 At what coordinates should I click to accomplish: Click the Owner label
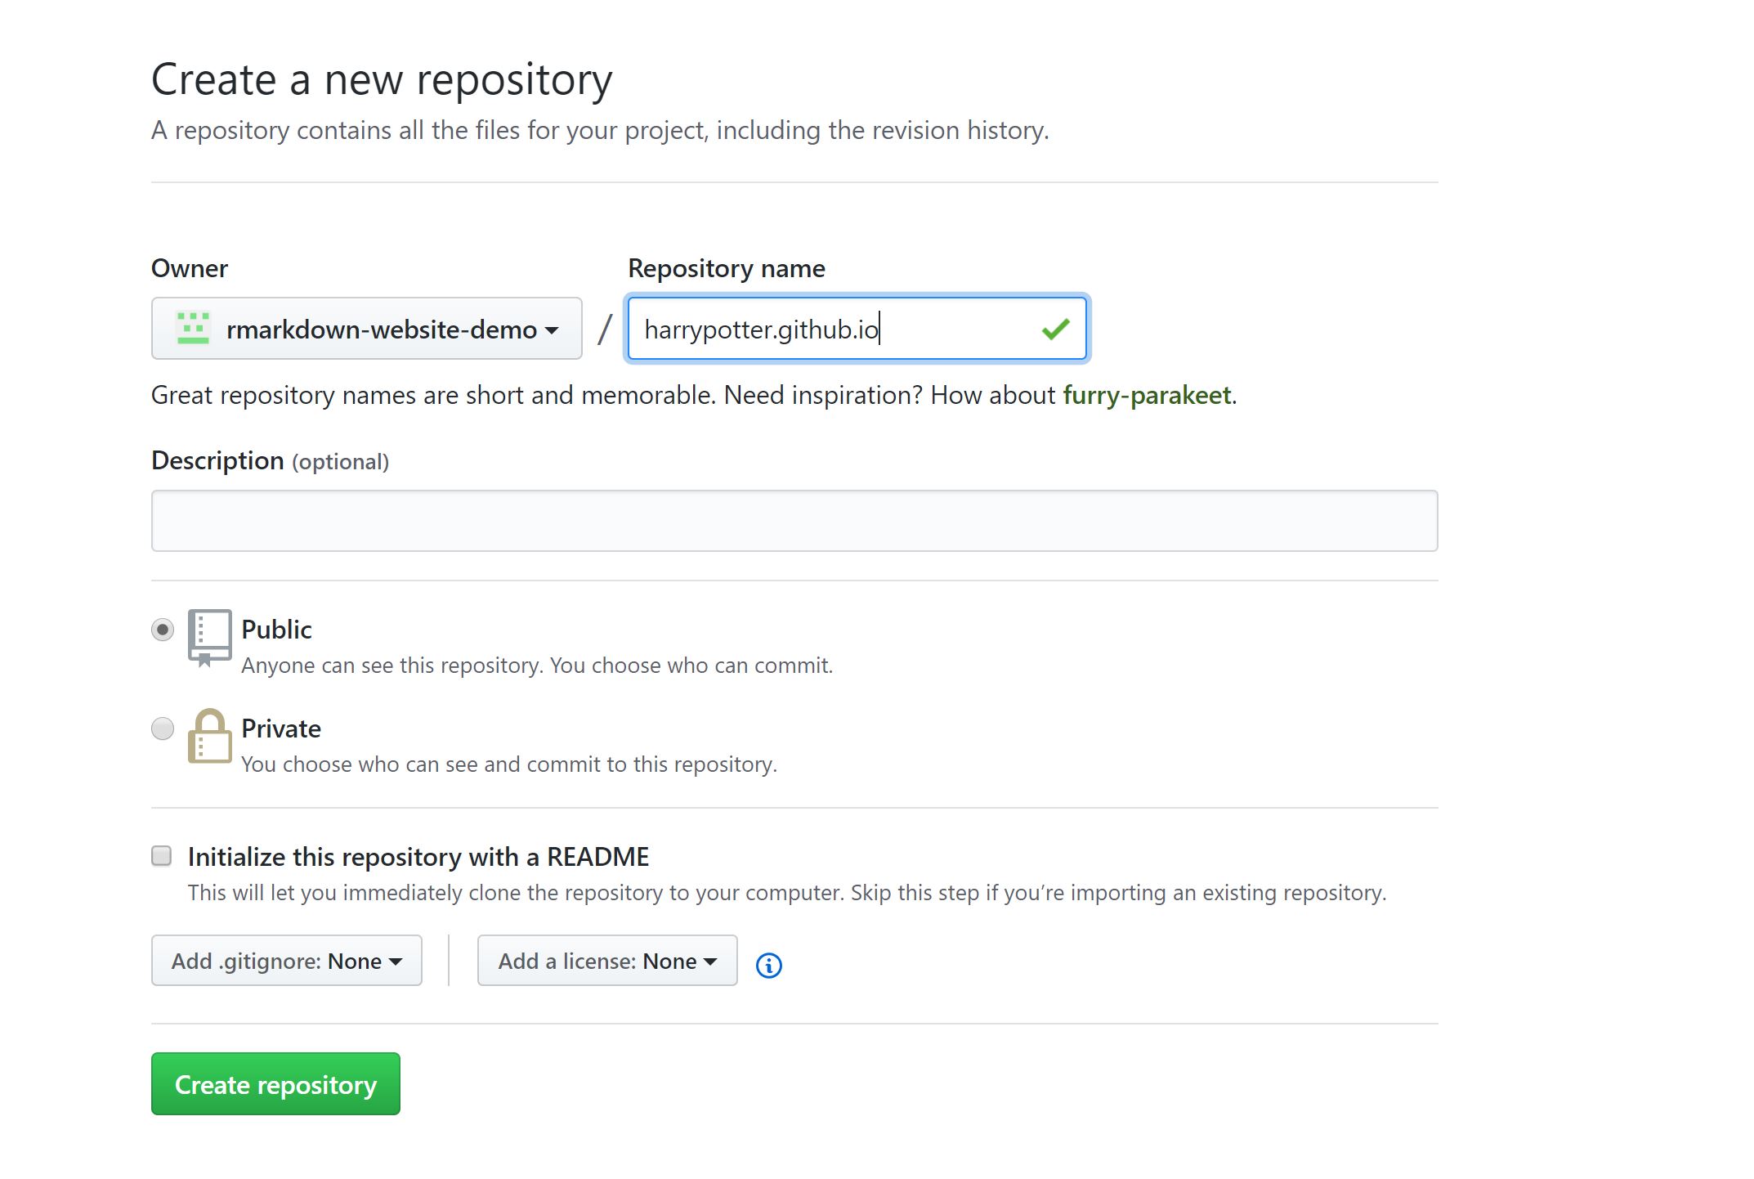pyautogui.click(x=190, y=268)
